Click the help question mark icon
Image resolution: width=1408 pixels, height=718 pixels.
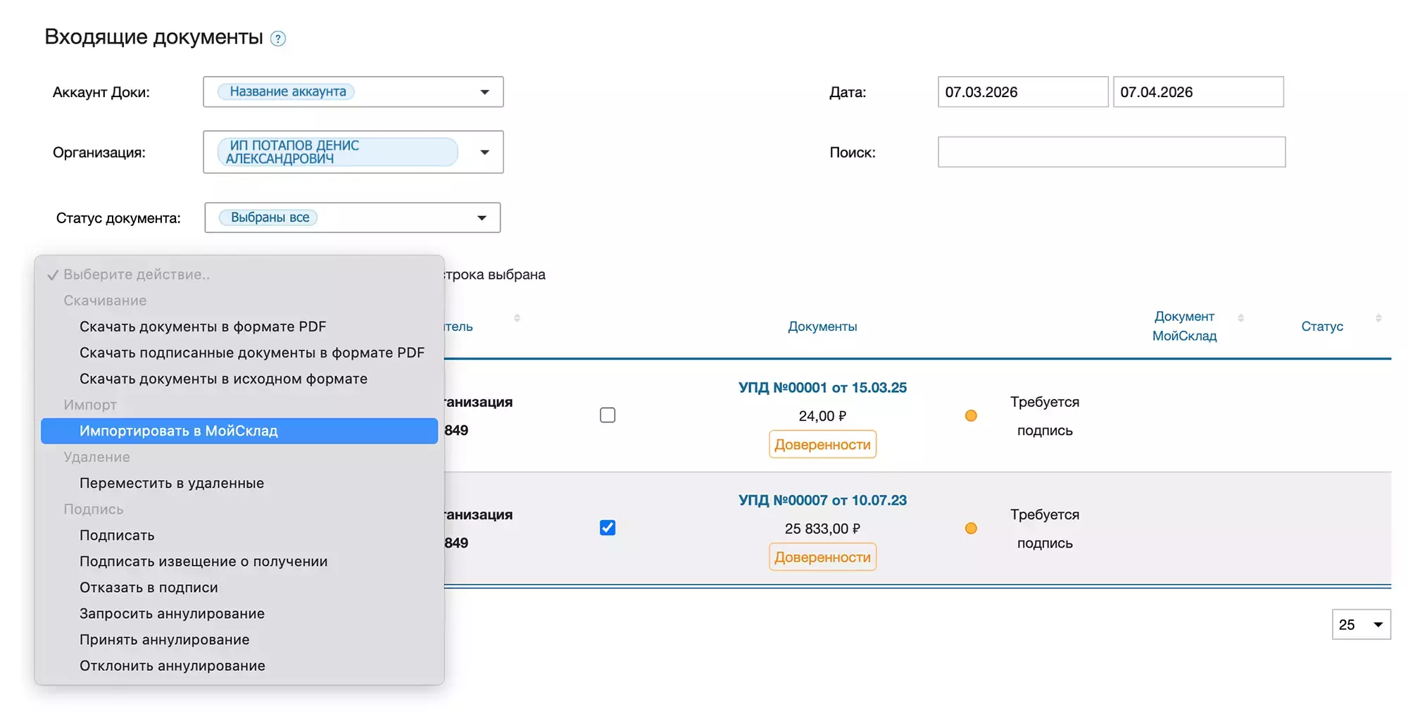click(x=278, y=39)
